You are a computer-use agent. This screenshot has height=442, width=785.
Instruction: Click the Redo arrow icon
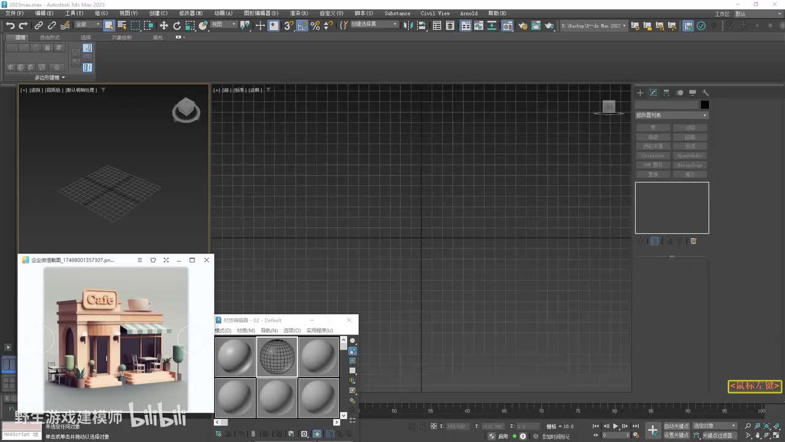pyautogui.click(x=23, y=26)
